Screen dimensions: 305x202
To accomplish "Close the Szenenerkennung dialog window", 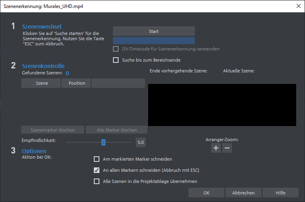I will coord(298,6).
